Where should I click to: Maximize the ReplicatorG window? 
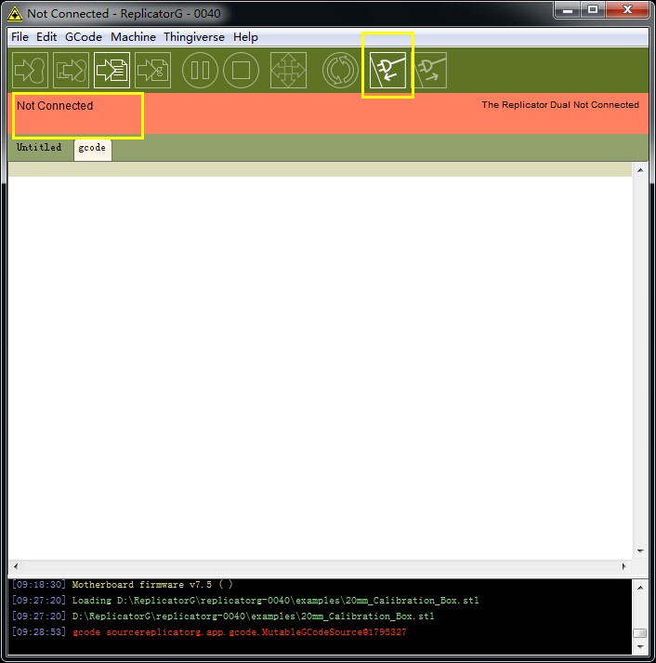click(x=593, y=10)
